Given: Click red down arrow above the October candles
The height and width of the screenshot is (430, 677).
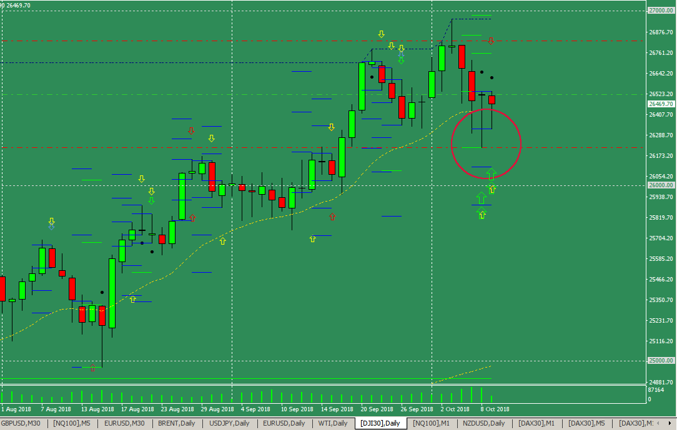Looking at the screenshot, I should tap(492, 41).
